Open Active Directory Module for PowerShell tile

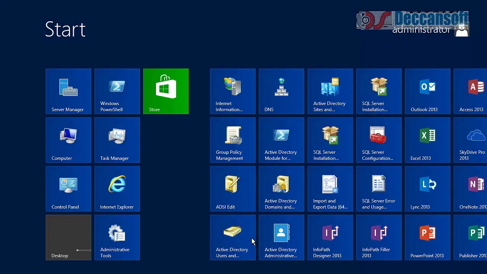(282, 140)
